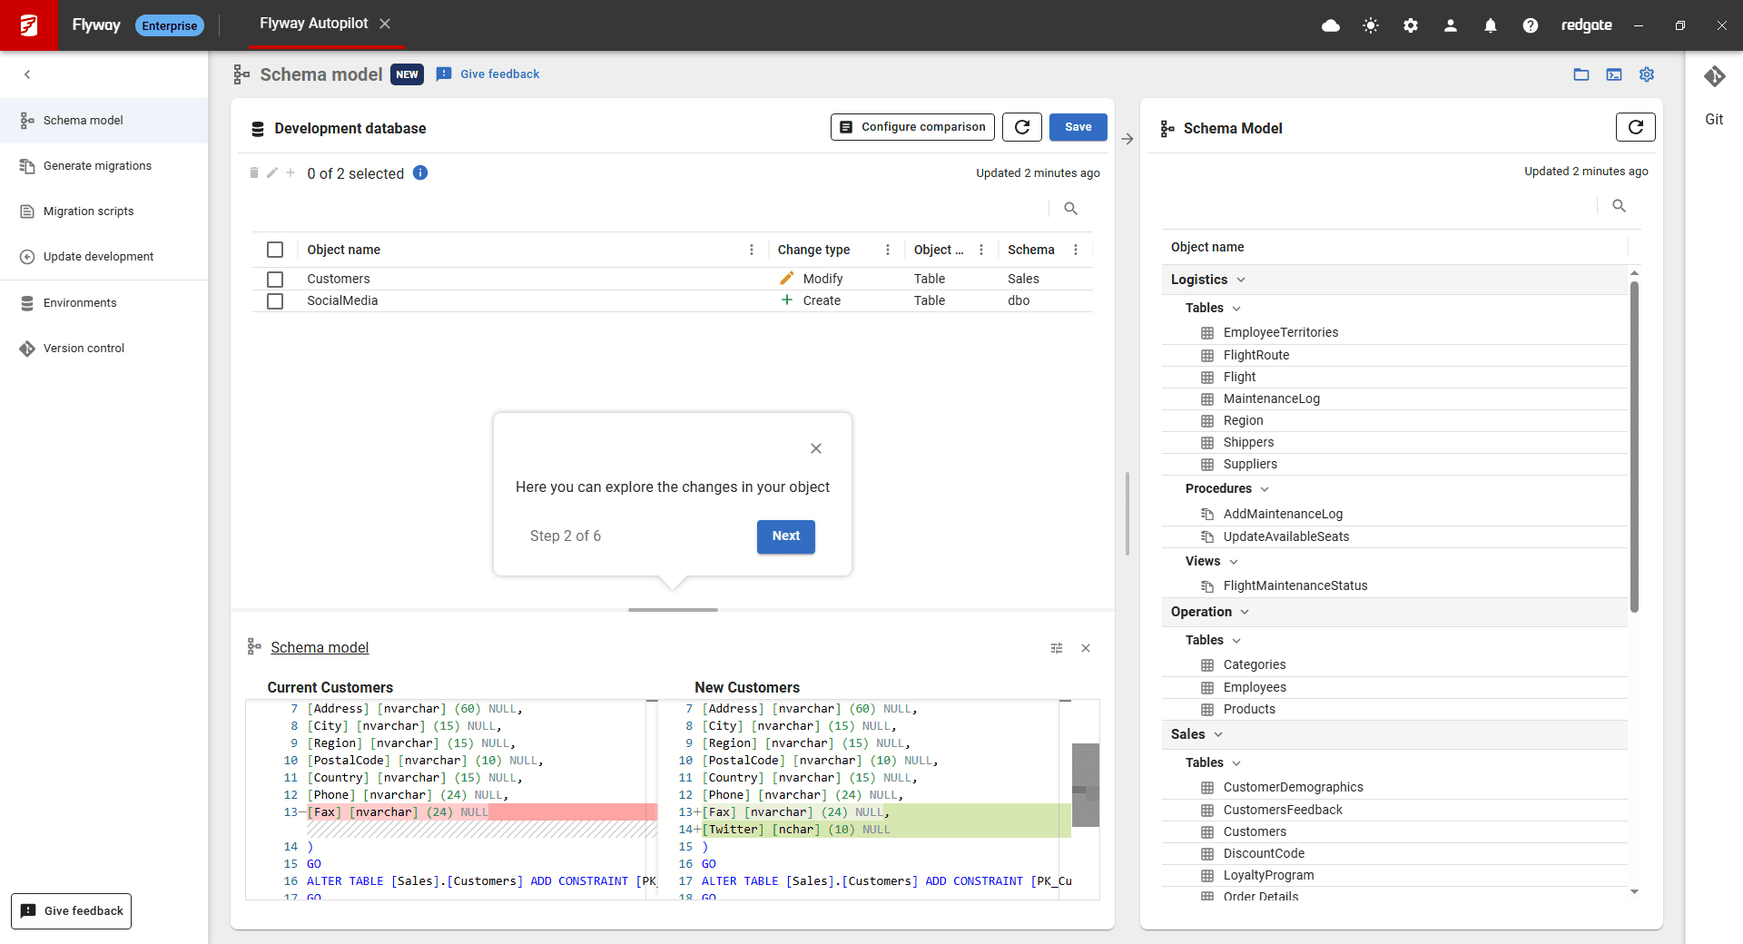Open help question mark icon

1531,25
